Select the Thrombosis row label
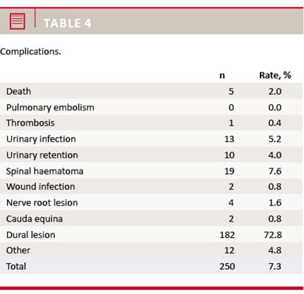 (x=30, y=123)
